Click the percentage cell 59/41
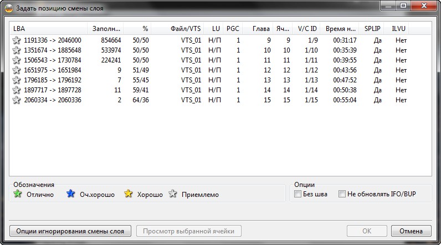Viewport: 441px width, 245px height. (141, 90)
